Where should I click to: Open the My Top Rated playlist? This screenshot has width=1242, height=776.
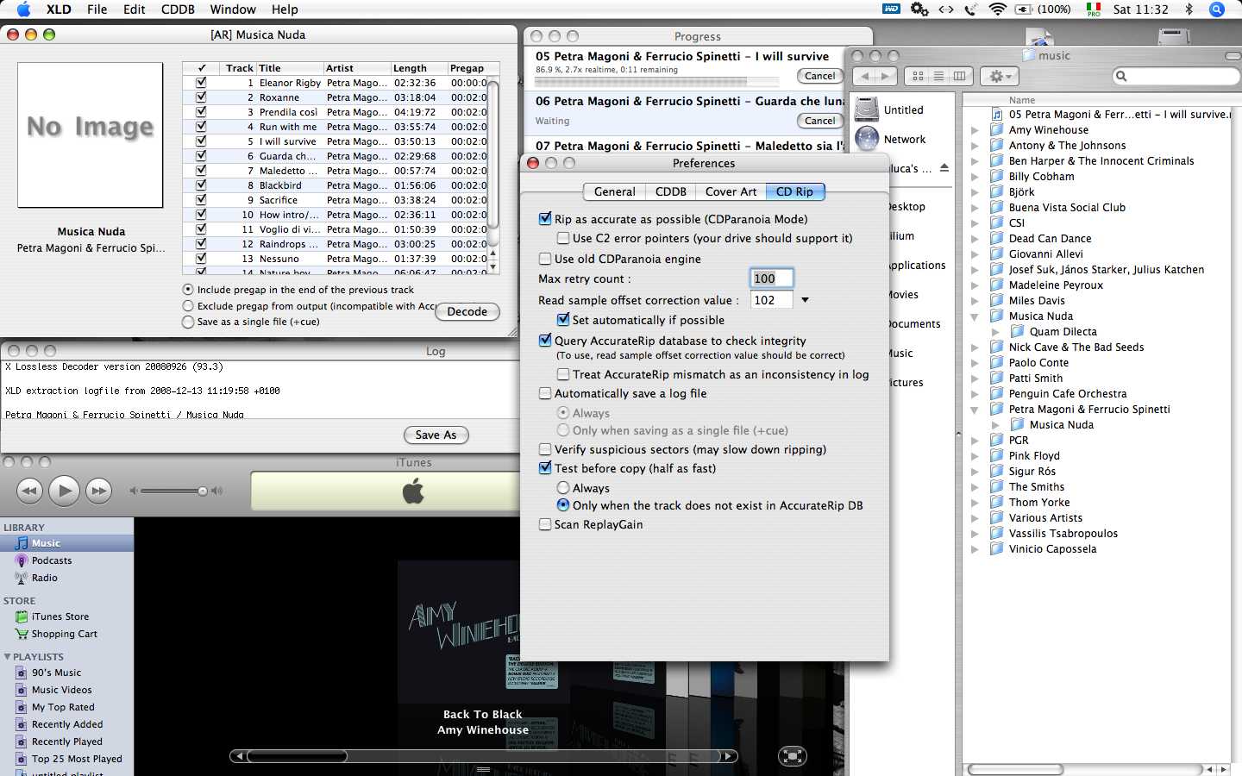[63, 707]
